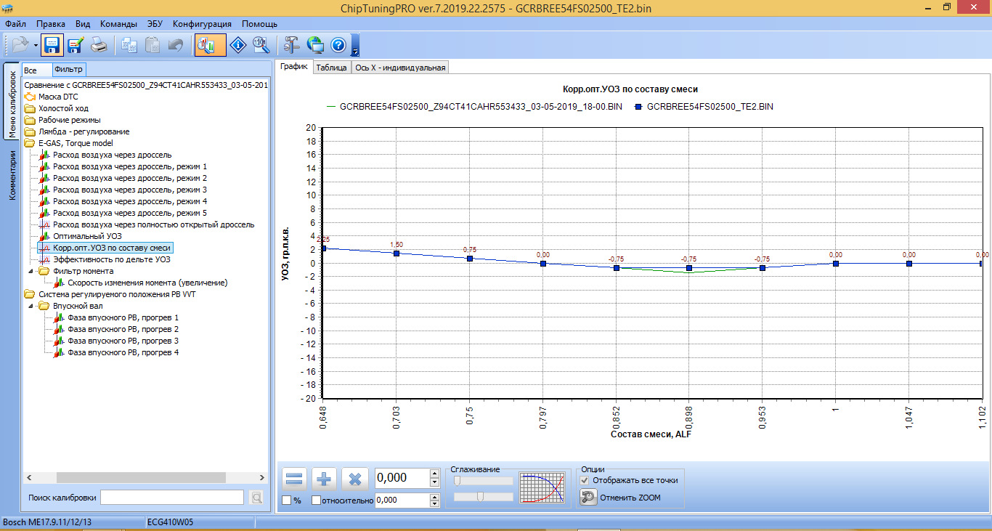Click the blue question mark help icon
The height and width of the screenshot is (531, 992).
click(x=338, y=45)
